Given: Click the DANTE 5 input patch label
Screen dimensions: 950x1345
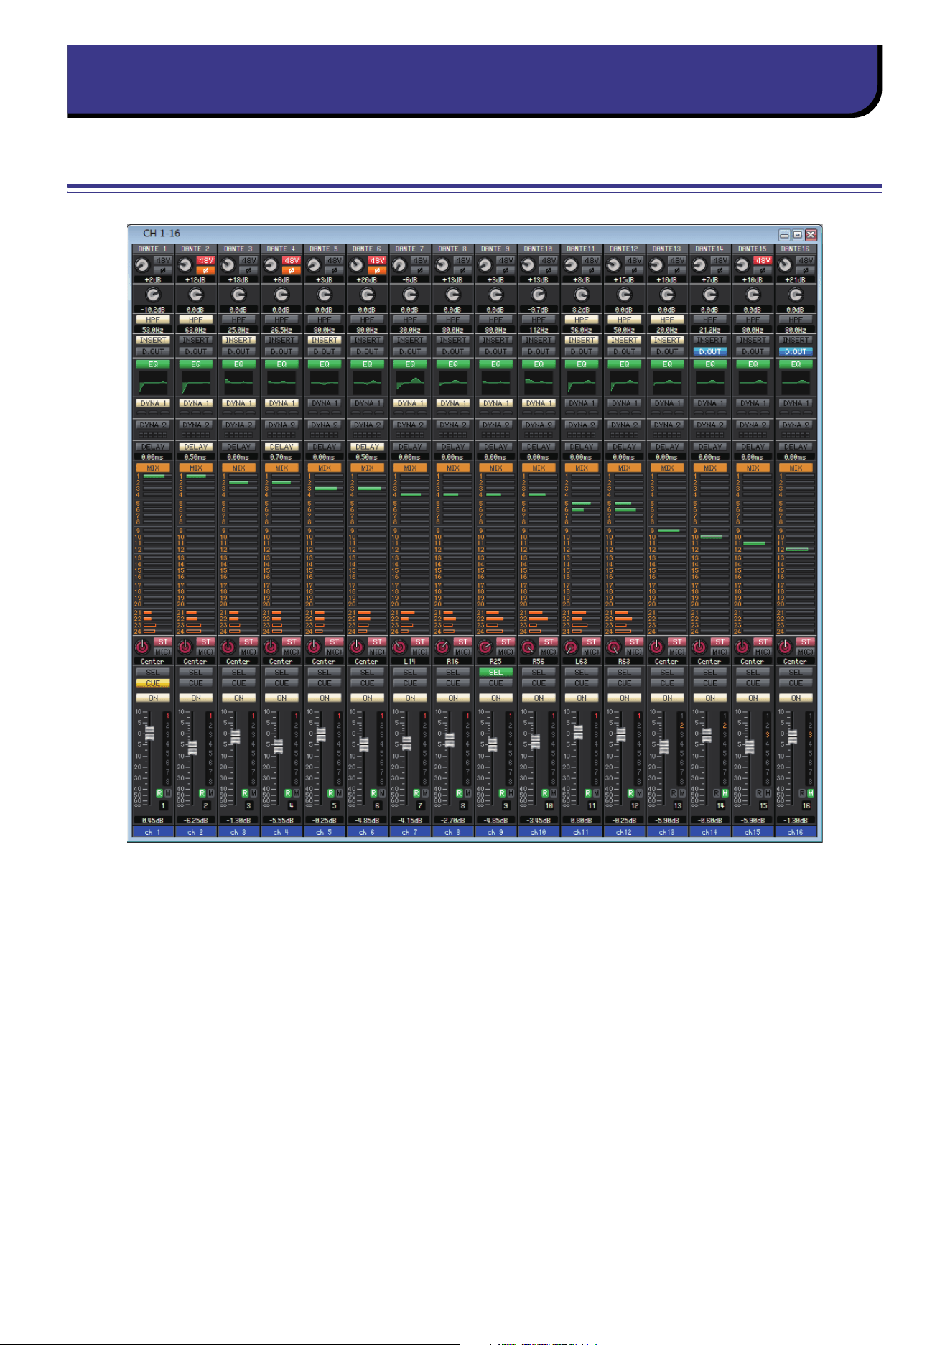Looking at the screenshot, I should coord(325,249).
